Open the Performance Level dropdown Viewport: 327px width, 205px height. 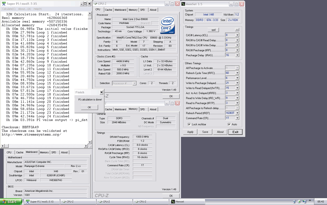point(237,78)
